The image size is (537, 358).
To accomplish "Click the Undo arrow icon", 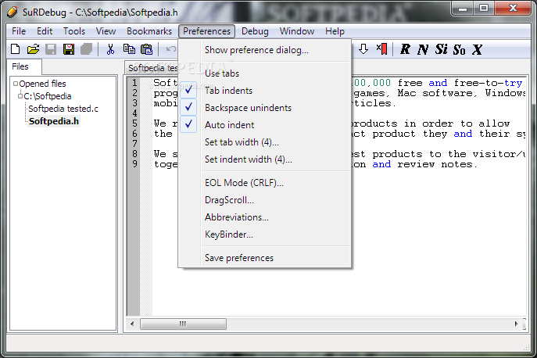I will 171,49.
